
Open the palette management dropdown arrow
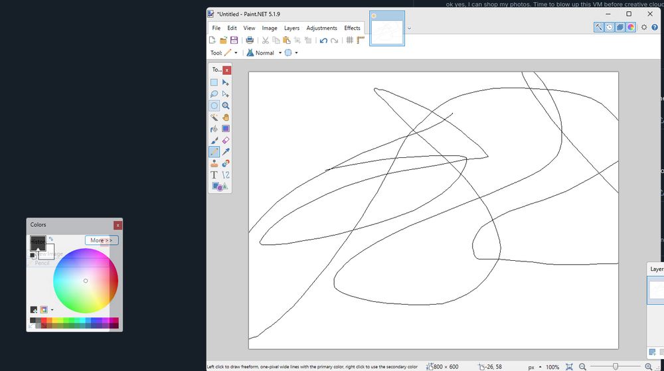point(52,310)
